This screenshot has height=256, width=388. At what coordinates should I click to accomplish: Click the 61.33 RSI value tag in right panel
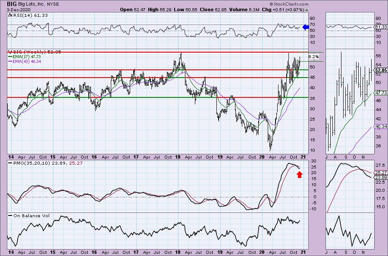click(x=381, y=27)
